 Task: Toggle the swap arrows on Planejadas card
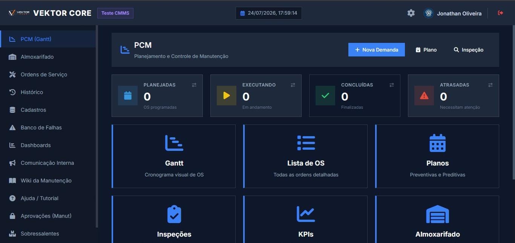194,85
